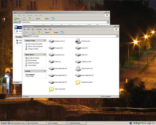Collapse the Other Places panel
The width and height of the screenshot is (156, 125).
click(x=45, y=55)
